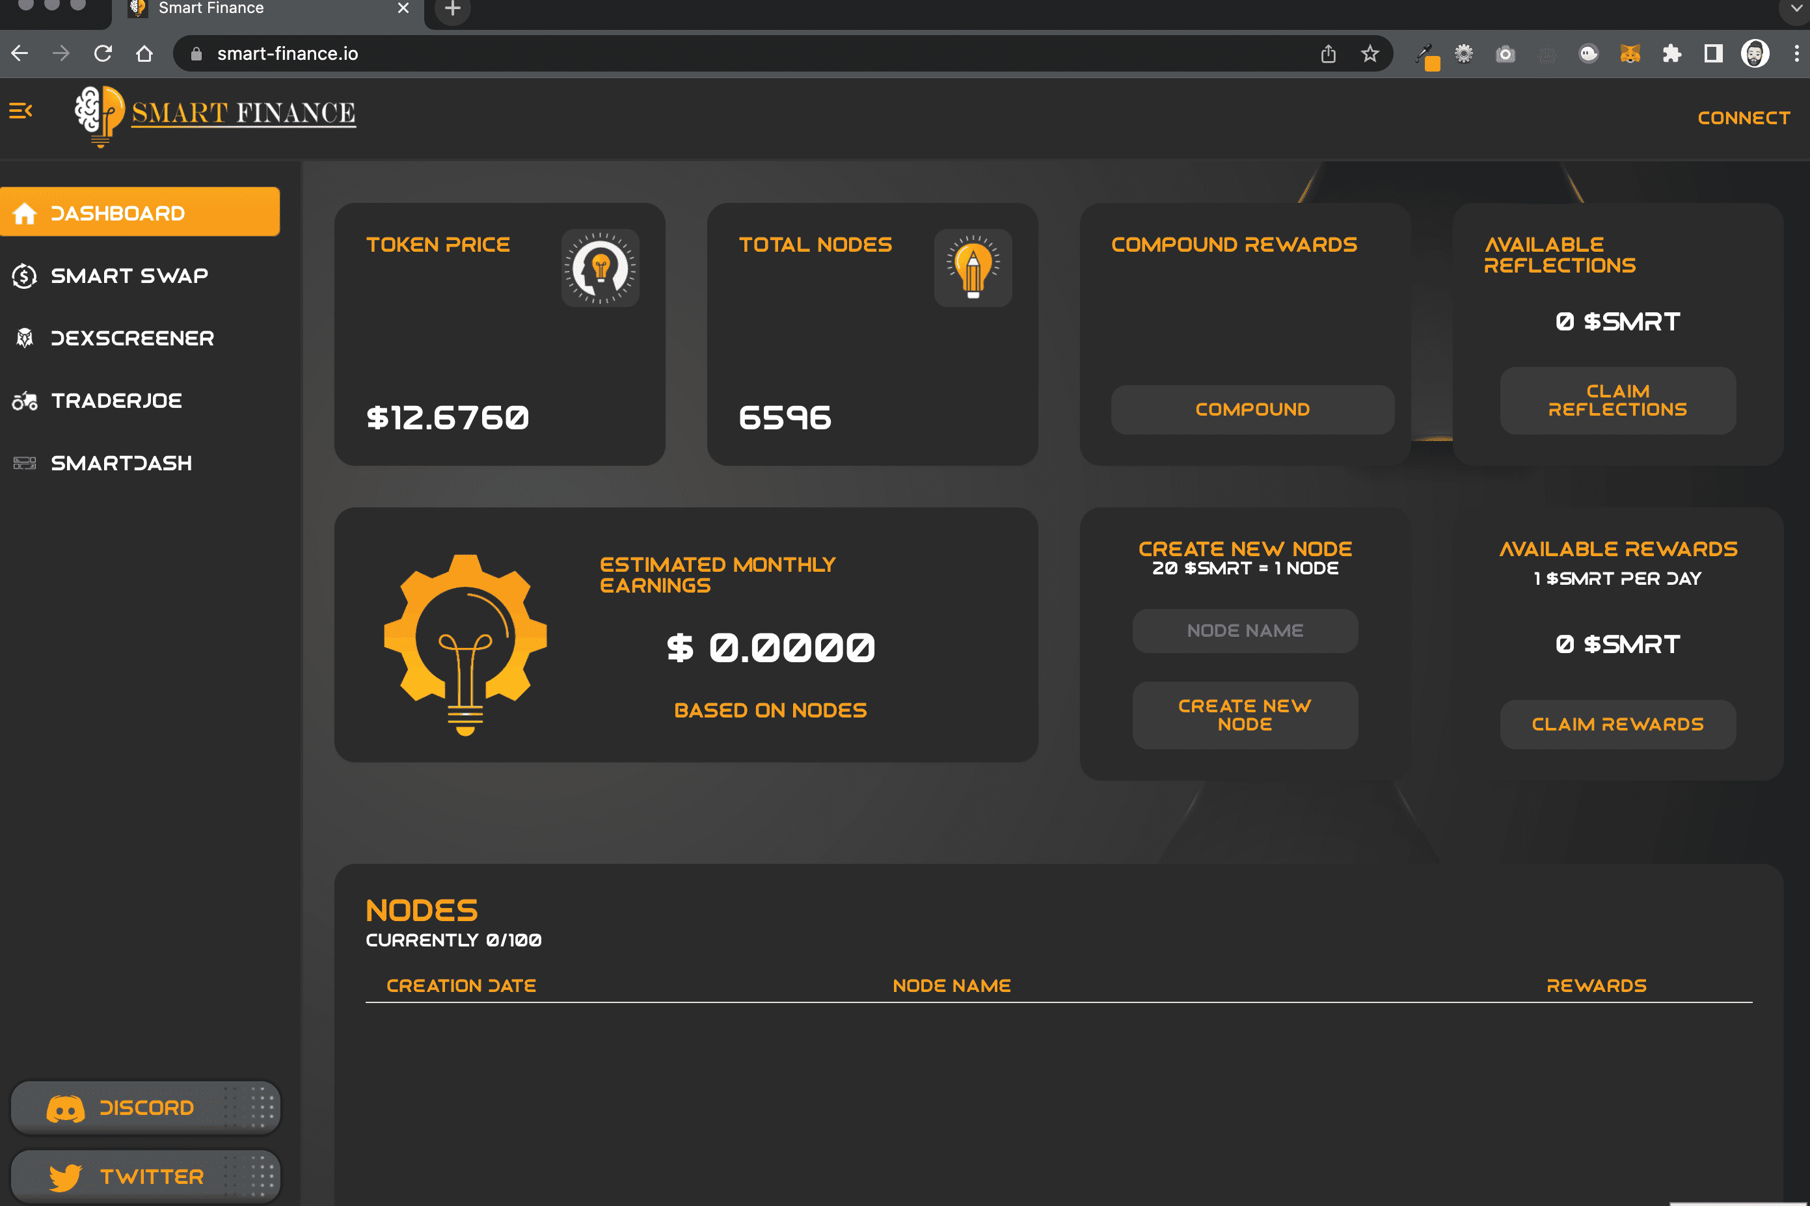The width and height of the screenshot is (1810, 1206).
Task: Click the CONNECT wallet button
Action: 1742,117
